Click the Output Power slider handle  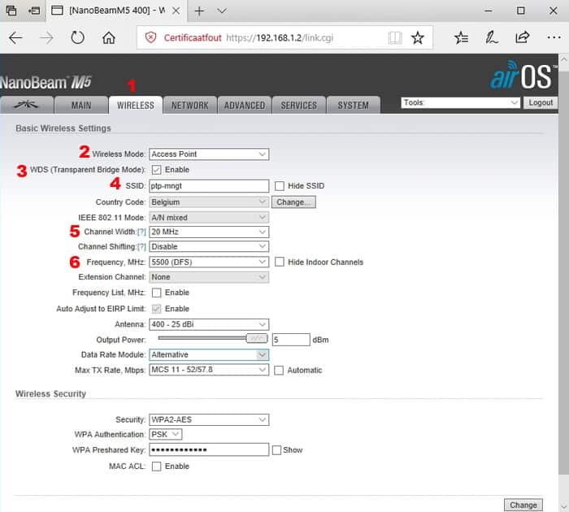[x=257, y=338]
